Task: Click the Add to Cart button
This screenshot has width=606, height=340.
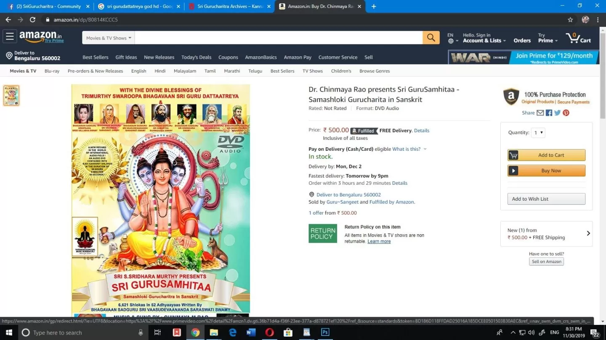Action: 546,155
